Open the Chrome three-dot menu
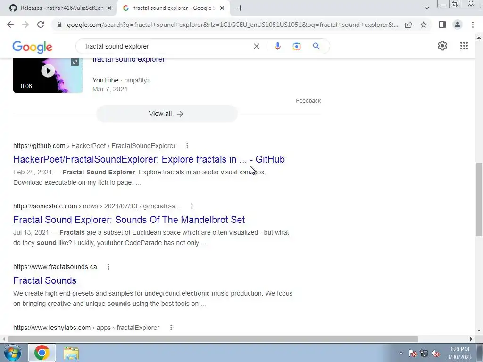483x362 pixels. [473, 25]
